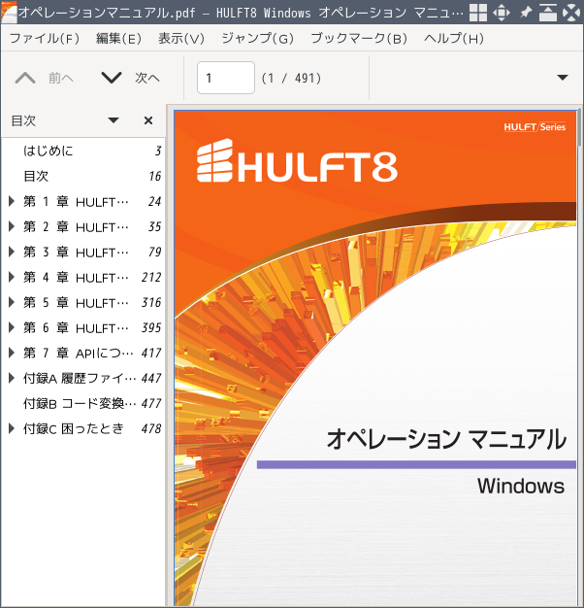Open the ブックマーク(B) menu
This screenshot has width=584, height=608.
click(359, 39)
